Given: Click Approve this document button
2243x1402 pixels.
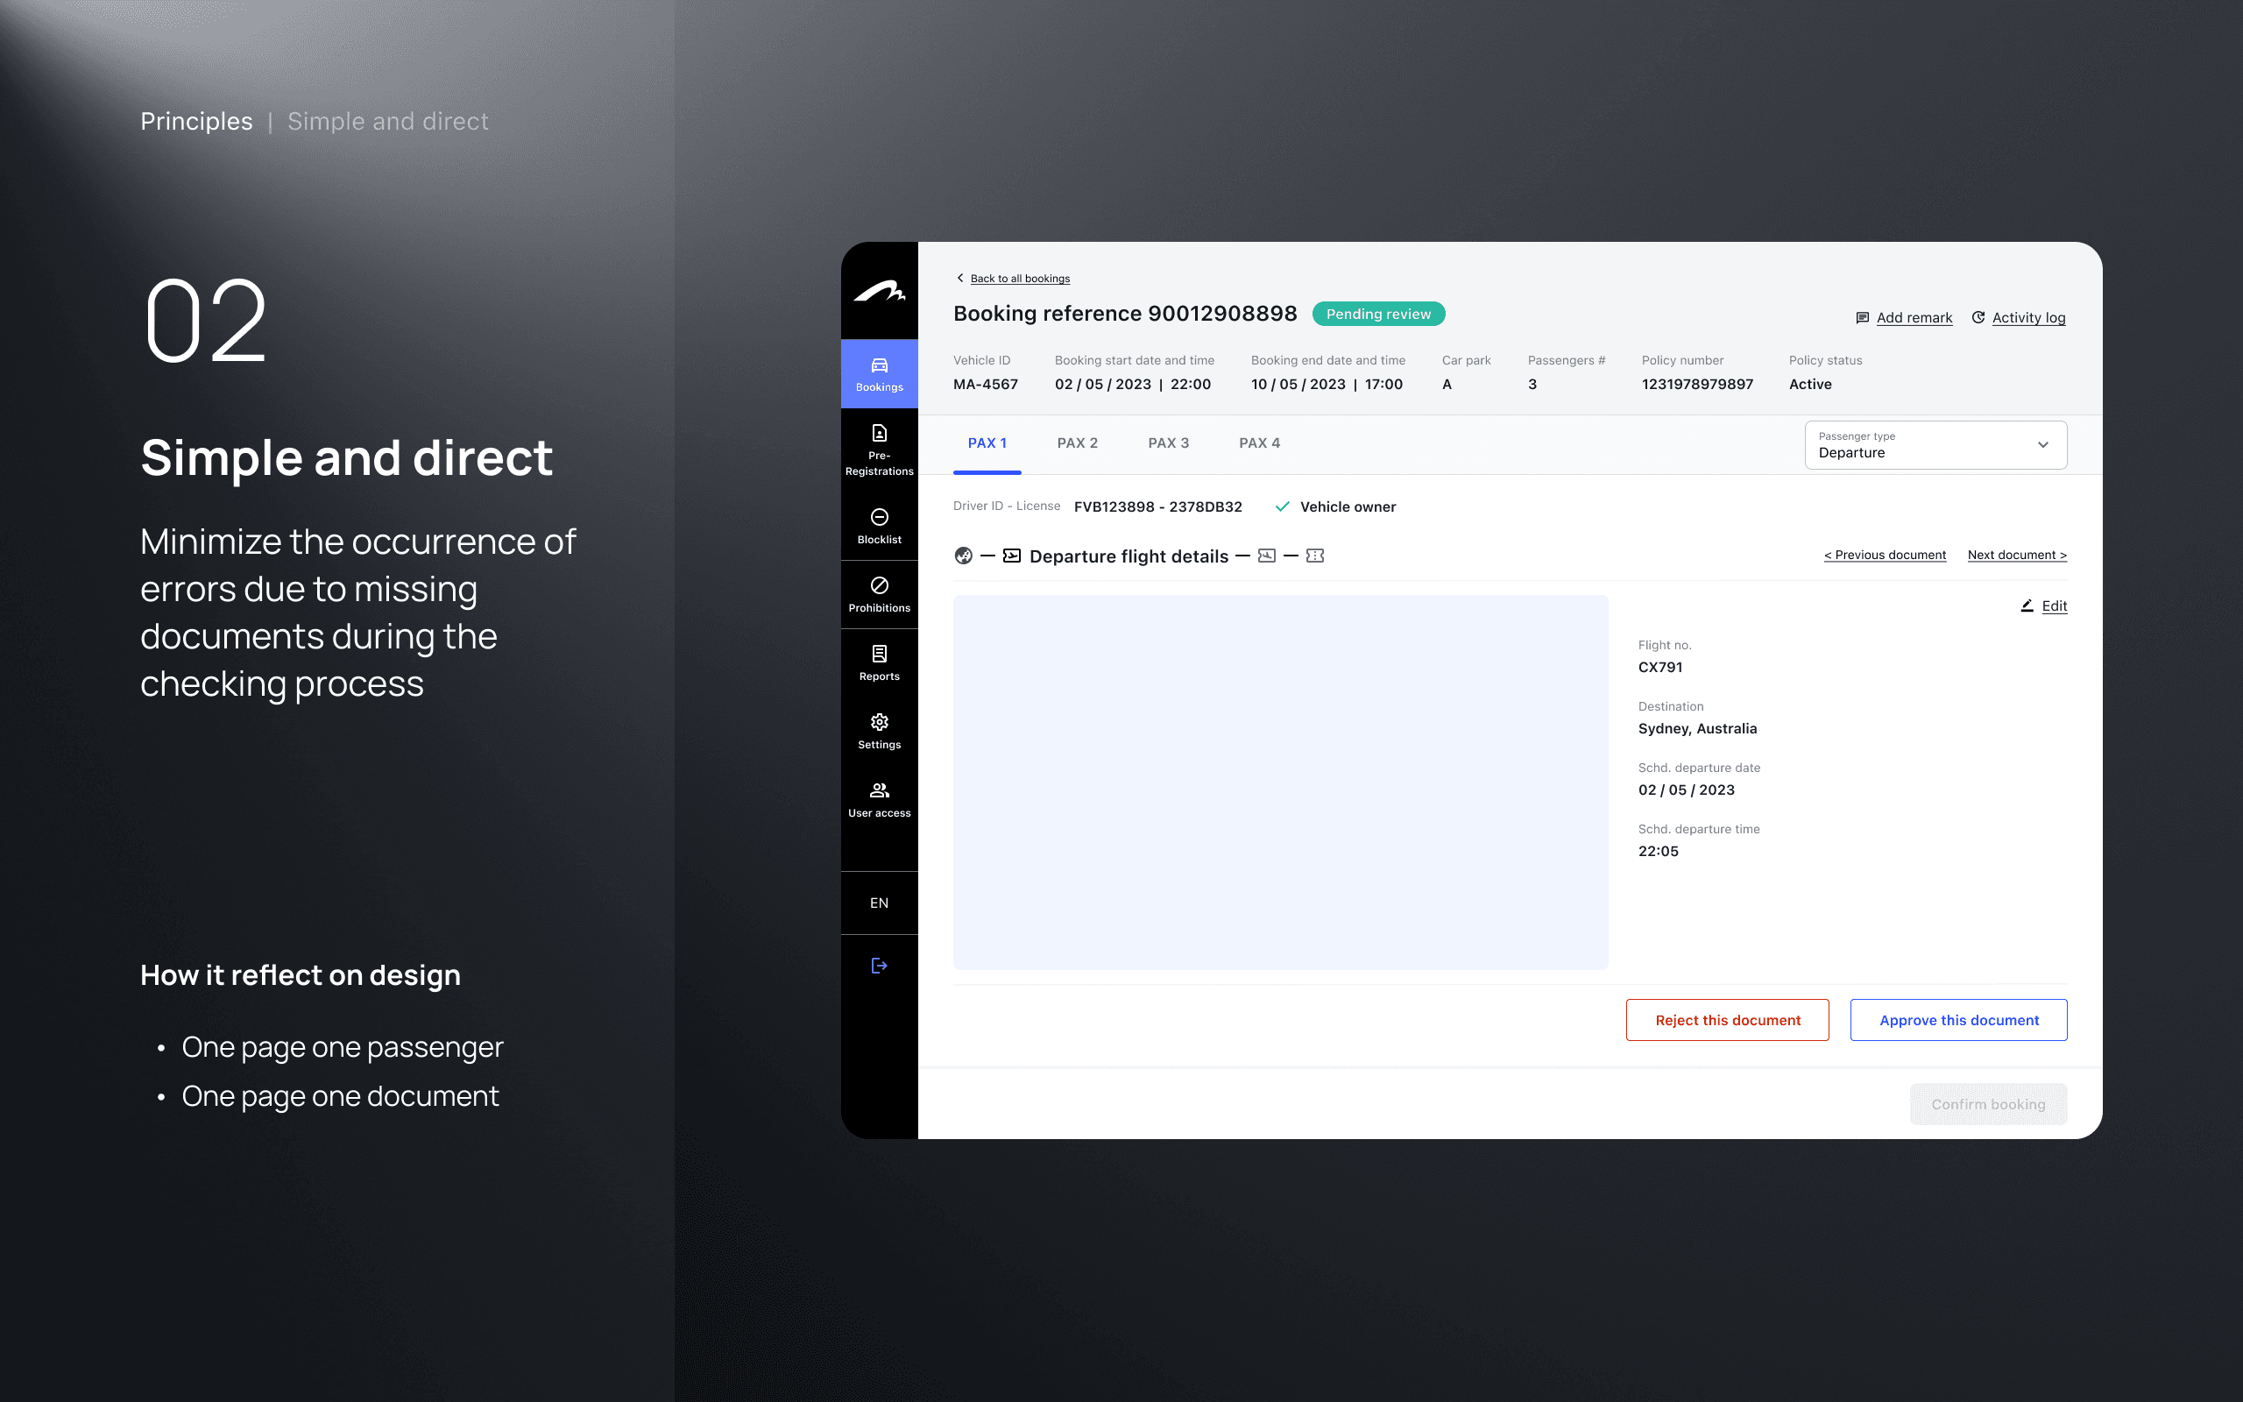Looking at the screenshot, I should pyautogui.click(x=1958, y=1020).
